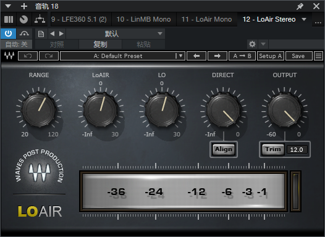Open the preset file document icon
The image size is (325, 237).
coord(41,33)
